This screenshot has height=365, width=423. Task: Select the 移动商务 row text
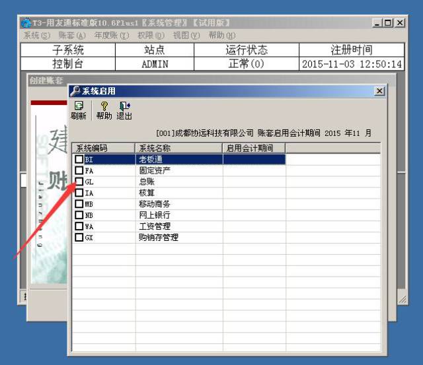tap(155, 204)
